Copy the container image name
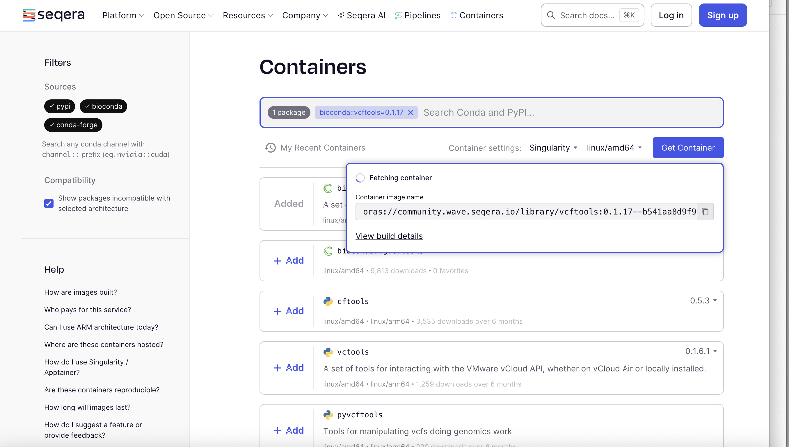Viewport: 789px width, 447px height. pos(705,212)
